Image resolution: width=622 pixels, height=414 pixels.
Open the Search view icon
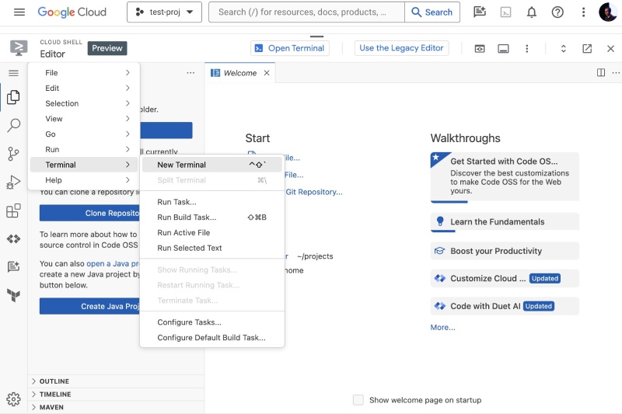(x=13, y=126)
